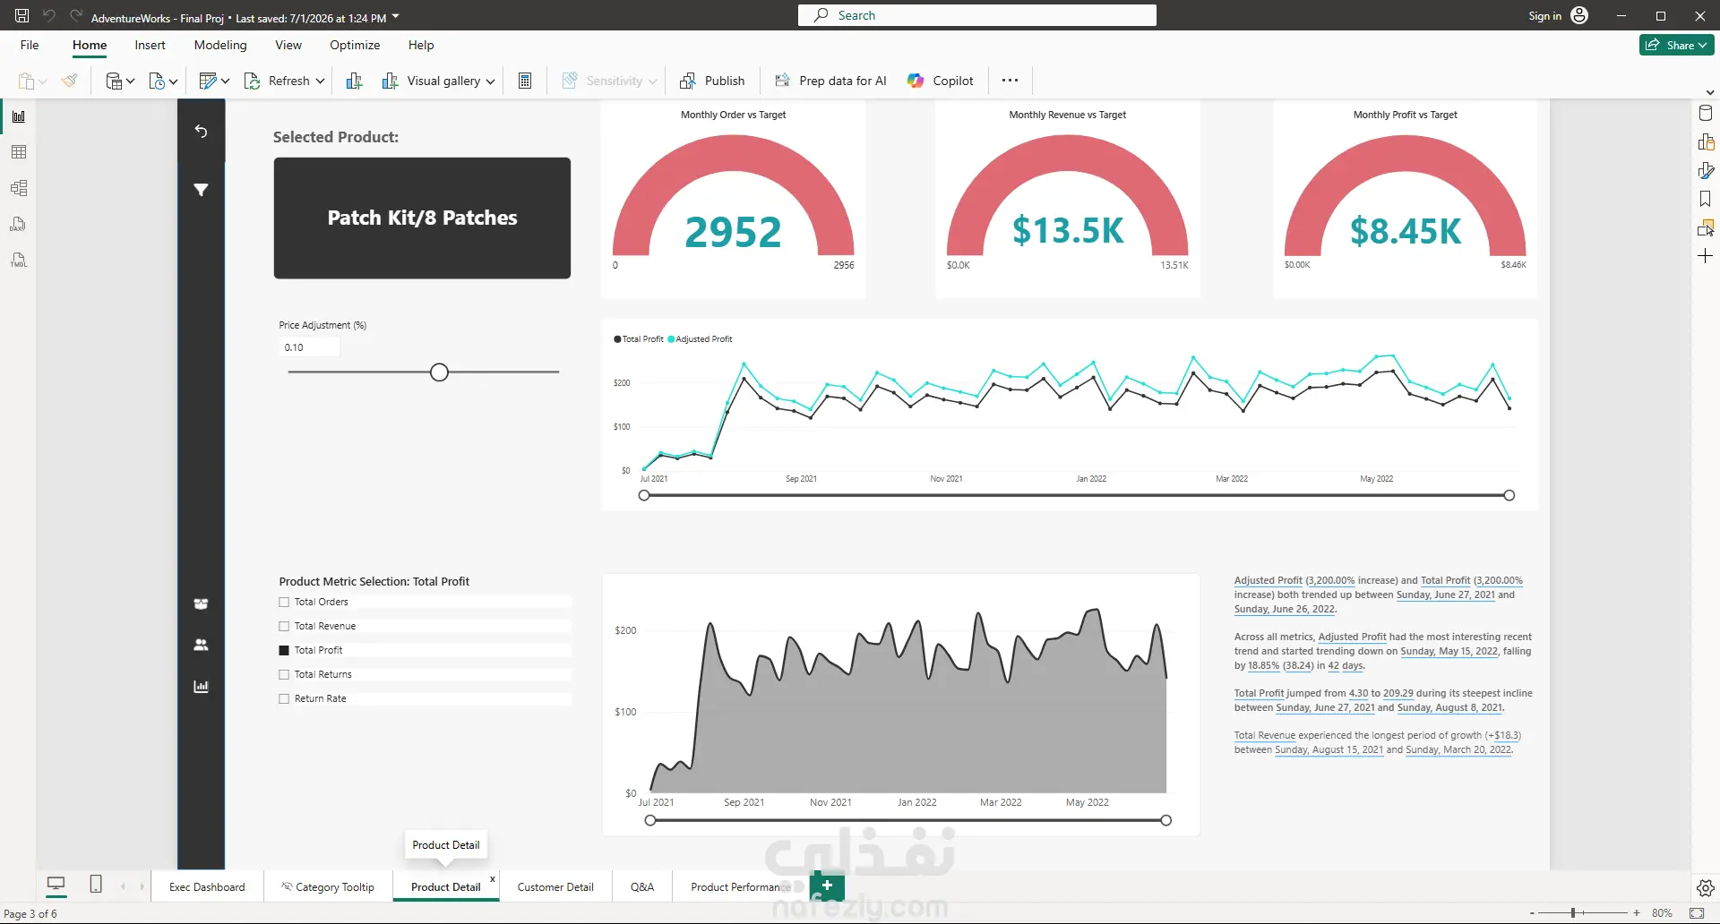Viewport: 1720px width, 924px height.
Task: Open the Modeling ribbon tab
Action: (x=220, y=45)
